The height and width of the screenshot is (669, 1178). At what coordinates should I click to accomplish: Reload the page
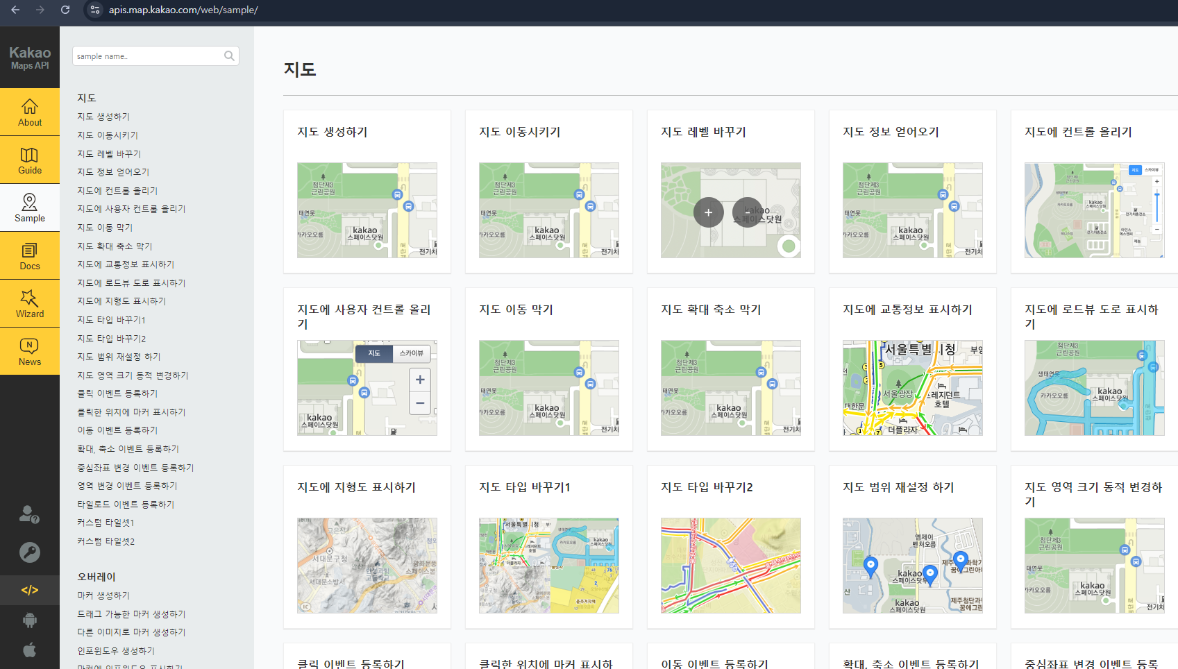[x=65, y=10]
